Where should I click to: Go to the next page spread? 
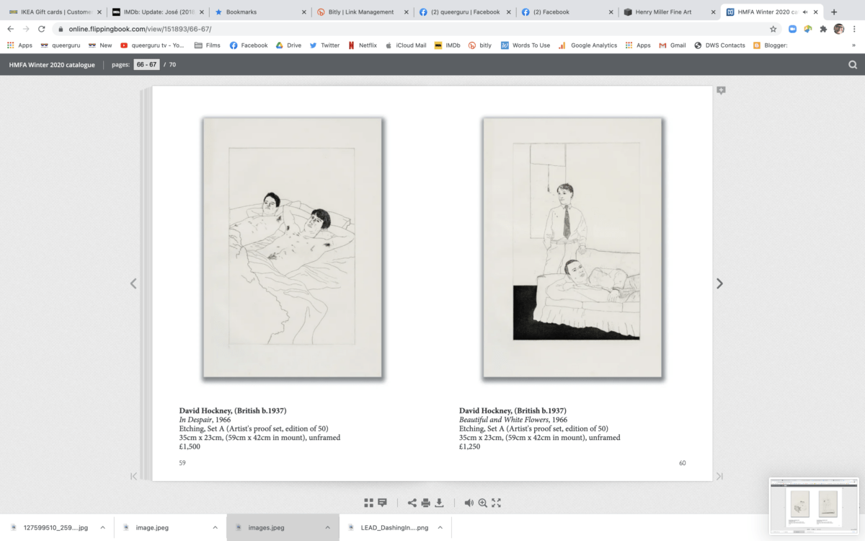pyautogui.click(x=719, y=283)
